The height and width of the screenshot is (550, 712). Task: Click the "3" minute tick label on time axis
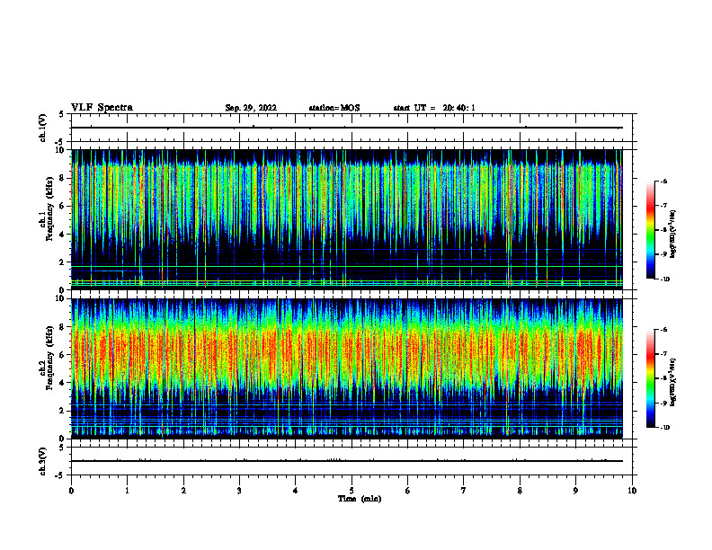(x=239, y=491)
